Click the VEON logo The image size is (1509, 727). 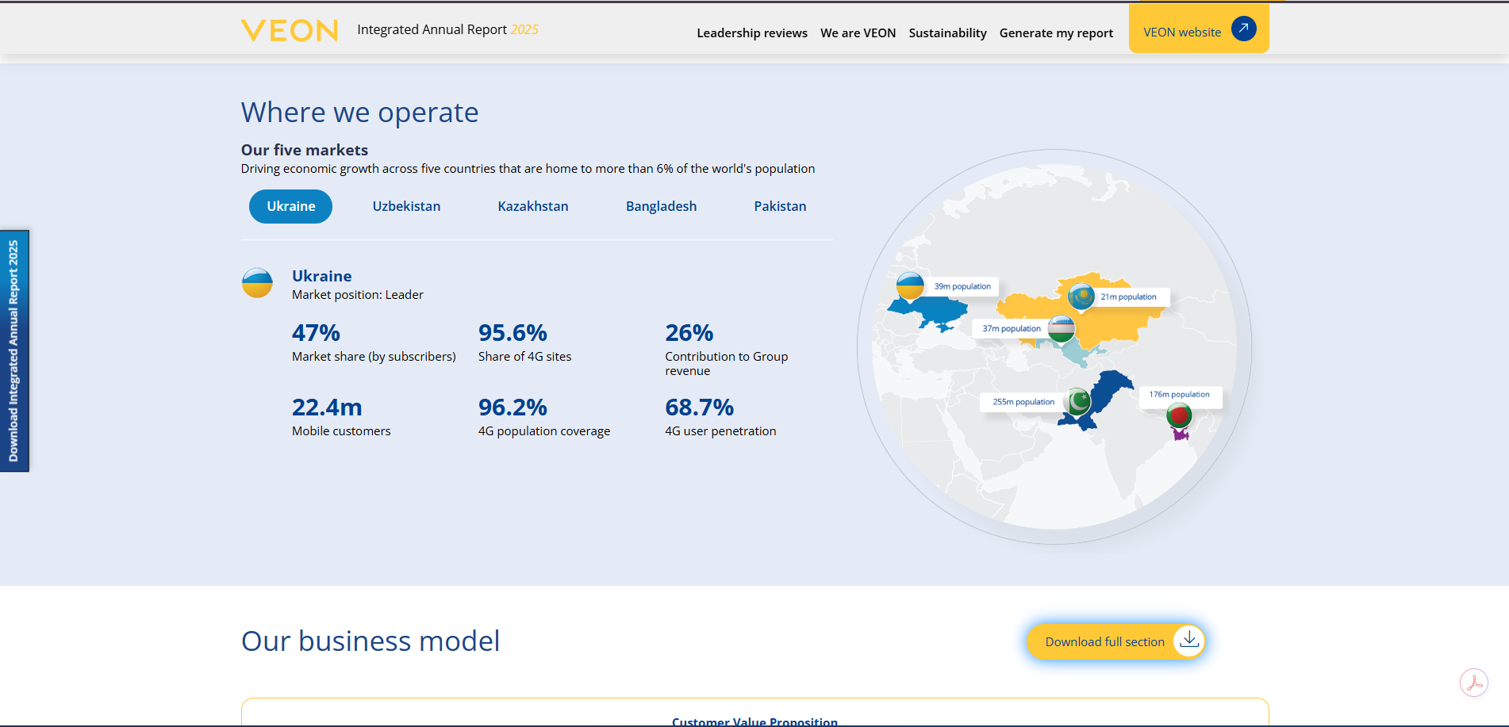290,30
